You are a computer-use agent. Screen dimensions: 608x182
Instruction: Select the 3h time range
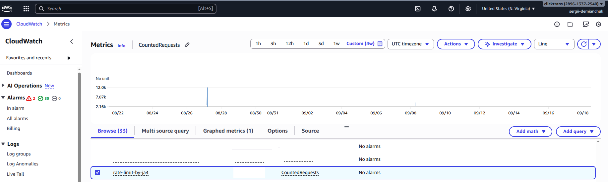(273, 43)
